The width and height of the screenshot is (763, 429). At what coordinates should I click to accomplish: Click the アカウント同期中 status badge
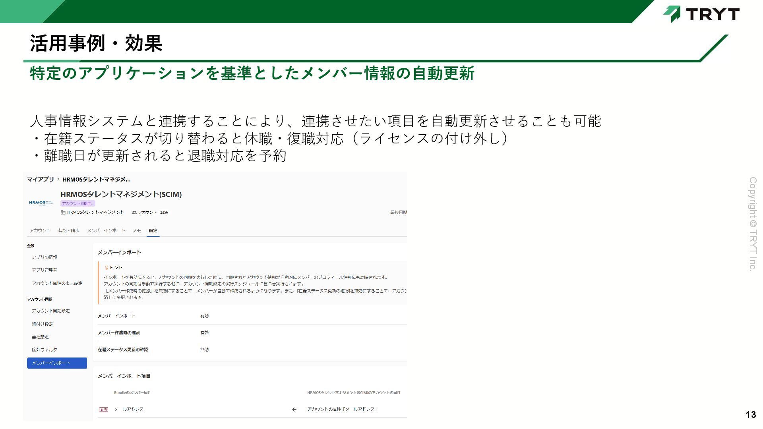click(78, 204)
